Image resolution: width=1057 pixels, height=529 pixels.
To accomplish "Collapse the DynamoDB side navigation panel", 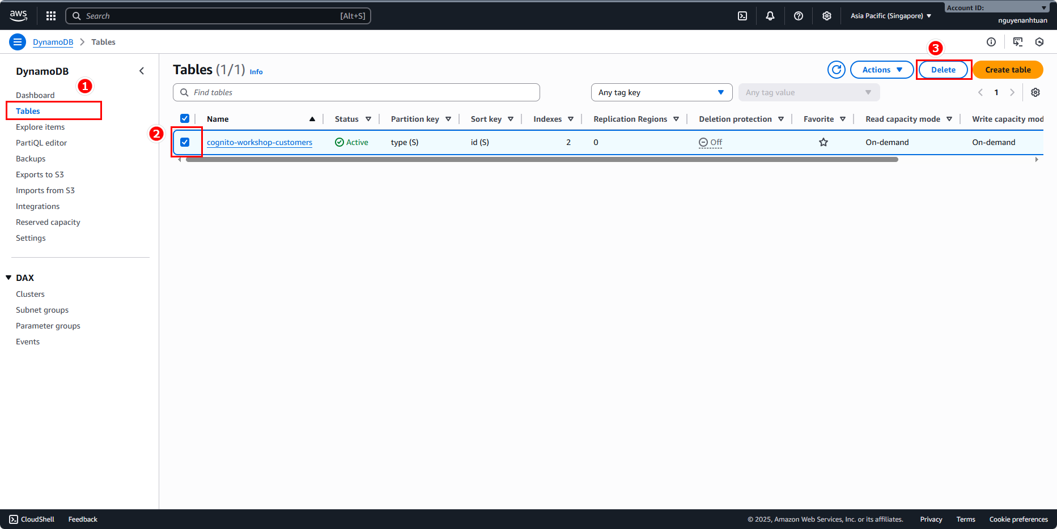I will click(x=142, y=71).
